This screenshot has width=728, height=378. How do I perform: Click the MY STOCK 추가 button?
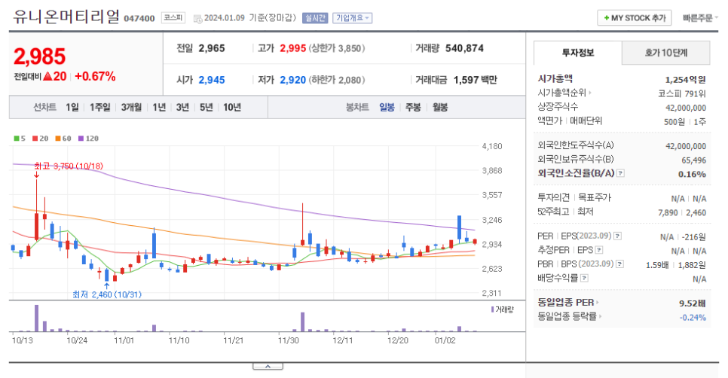coord(635,18)
